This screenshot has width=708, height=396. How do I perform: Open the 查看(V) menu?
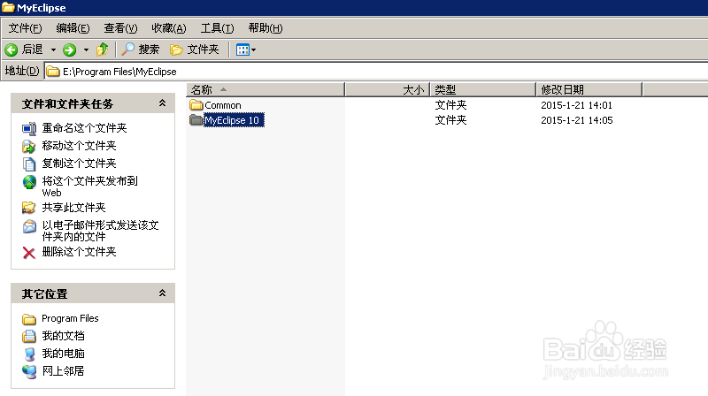[120, 28]
